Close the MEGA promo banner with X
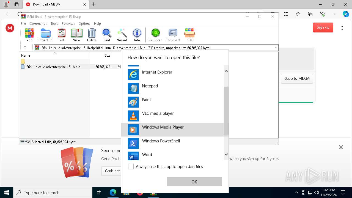The height and width of the screenshot is (198, 352). point(341,147)
